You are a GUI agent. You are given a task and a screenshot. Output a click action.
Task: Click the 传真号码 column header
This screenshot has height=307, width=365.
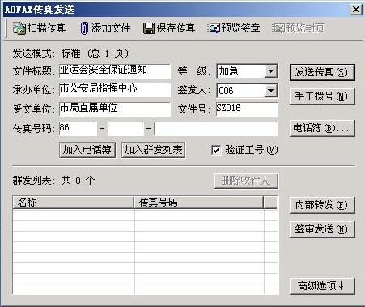[x=198, y=203]
